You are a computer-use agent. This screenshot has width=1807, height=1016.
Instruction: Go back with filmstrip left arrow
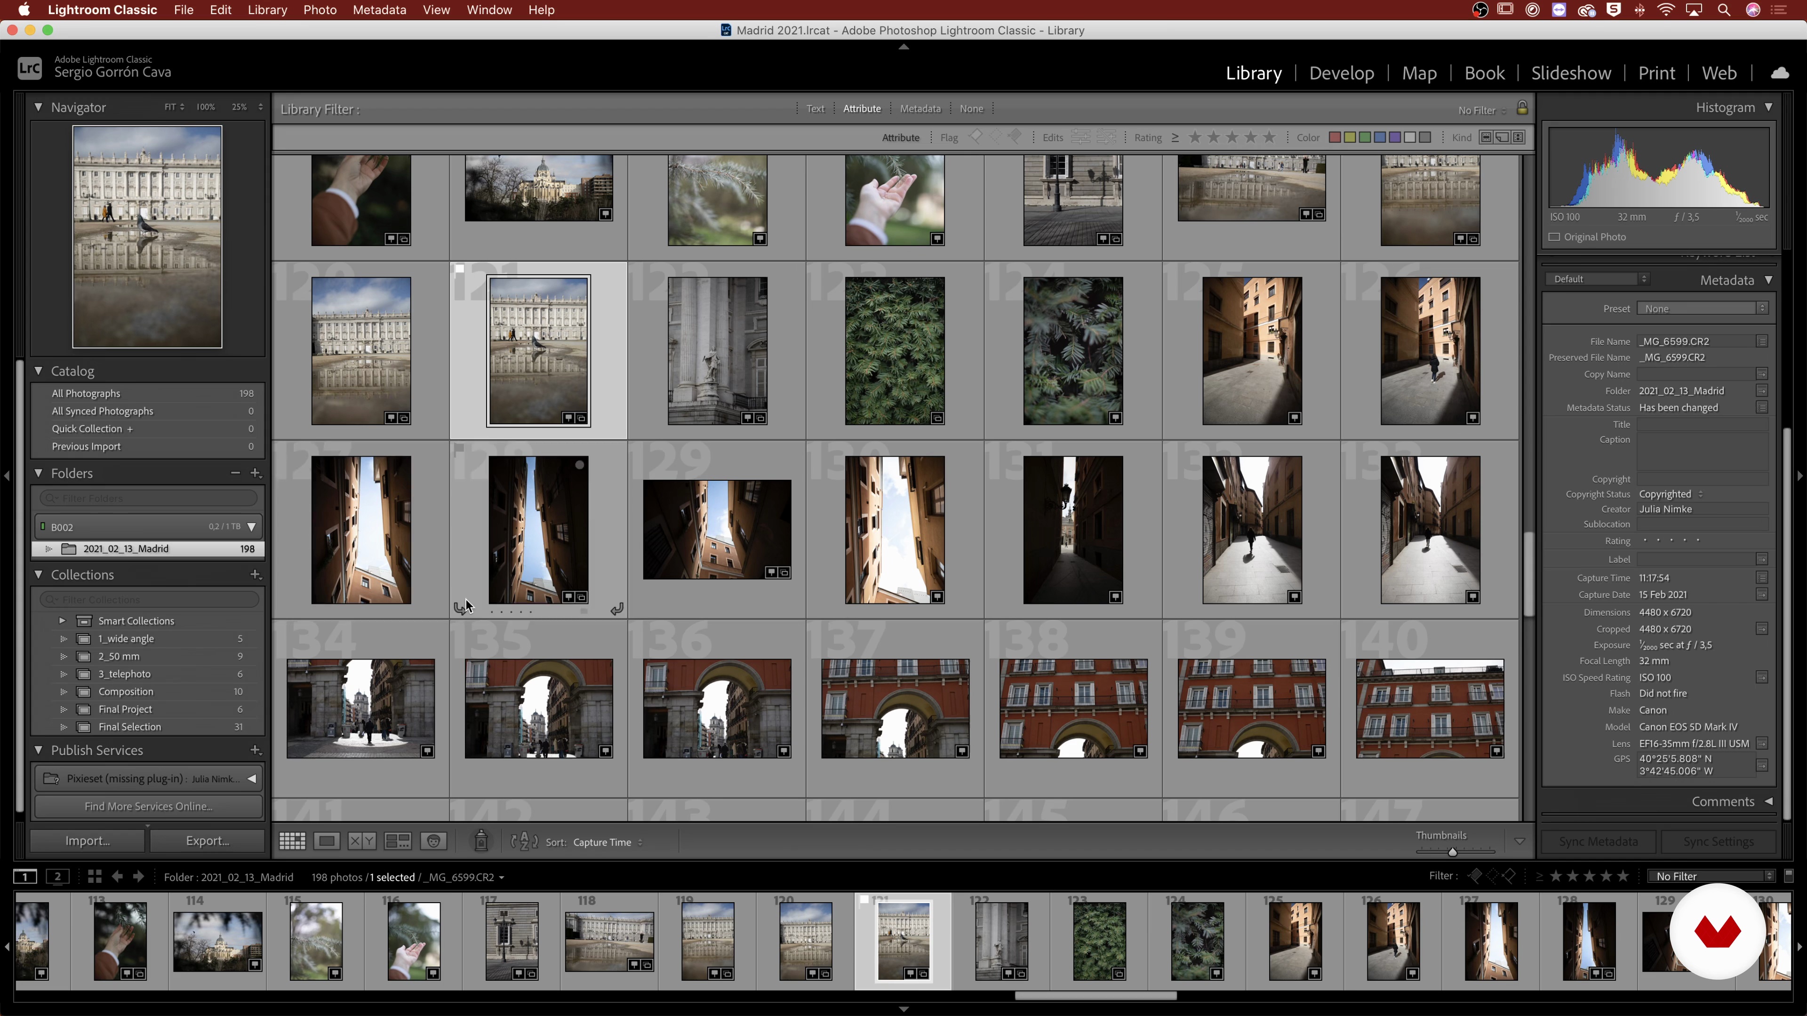pyautogui.click(x=117, y=876)
